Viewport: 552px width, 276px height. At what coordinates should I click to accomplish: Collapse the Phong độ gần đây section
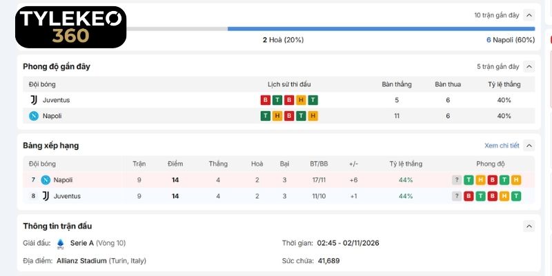click(x=529, y=66)
